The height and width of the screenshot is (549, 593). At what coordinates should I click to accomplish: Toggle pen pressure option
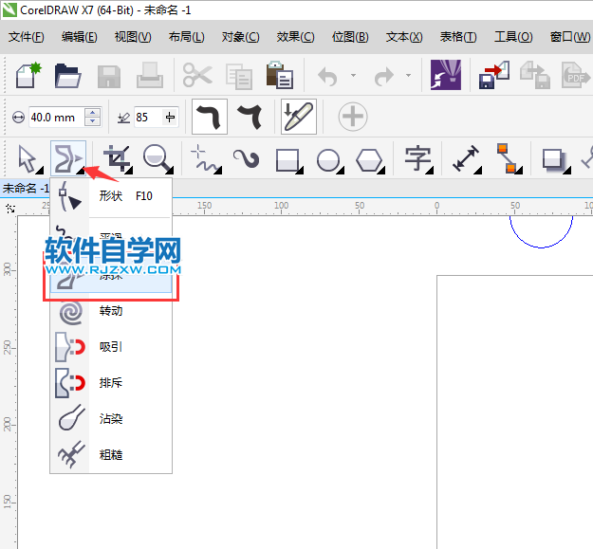pyautogui.click(x=299, y=118)
